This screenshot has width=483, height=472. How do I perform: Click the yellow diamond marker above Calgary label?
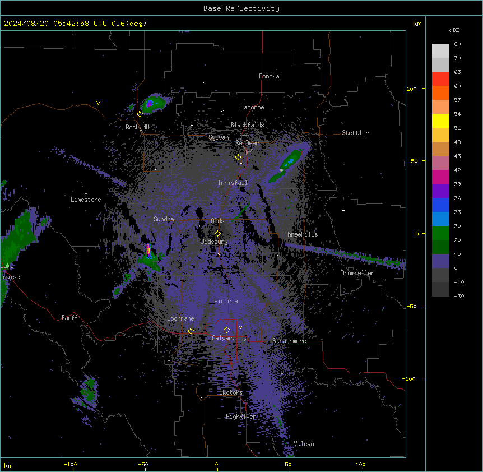[x=227, y=330]
